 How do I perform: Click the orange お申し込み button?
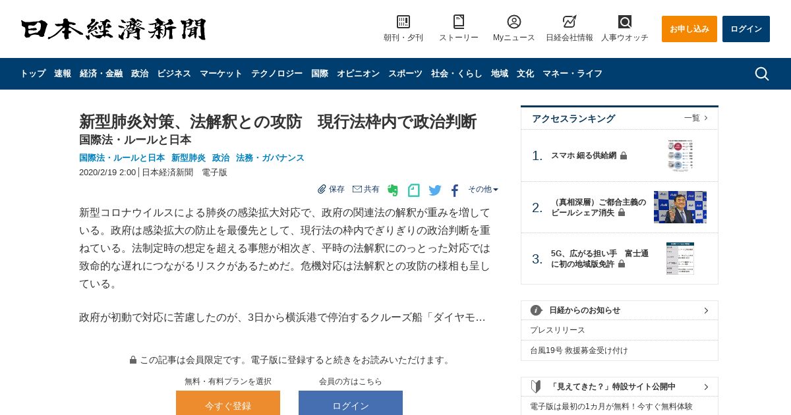tap(689, 29)
